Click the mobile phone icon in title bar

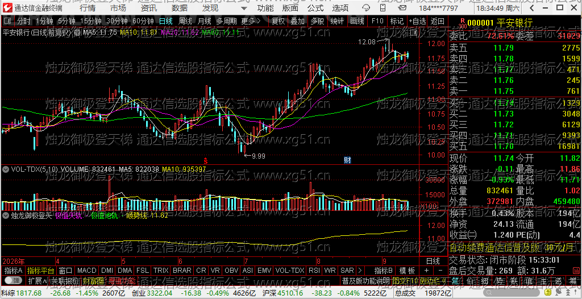click(x=383, y=8)
